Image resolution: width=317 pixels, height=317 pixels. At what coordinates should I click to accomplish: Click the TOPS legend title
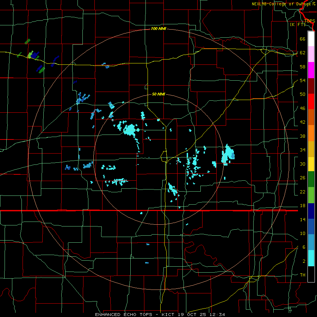pyautogui.click(x=310, y=21)
